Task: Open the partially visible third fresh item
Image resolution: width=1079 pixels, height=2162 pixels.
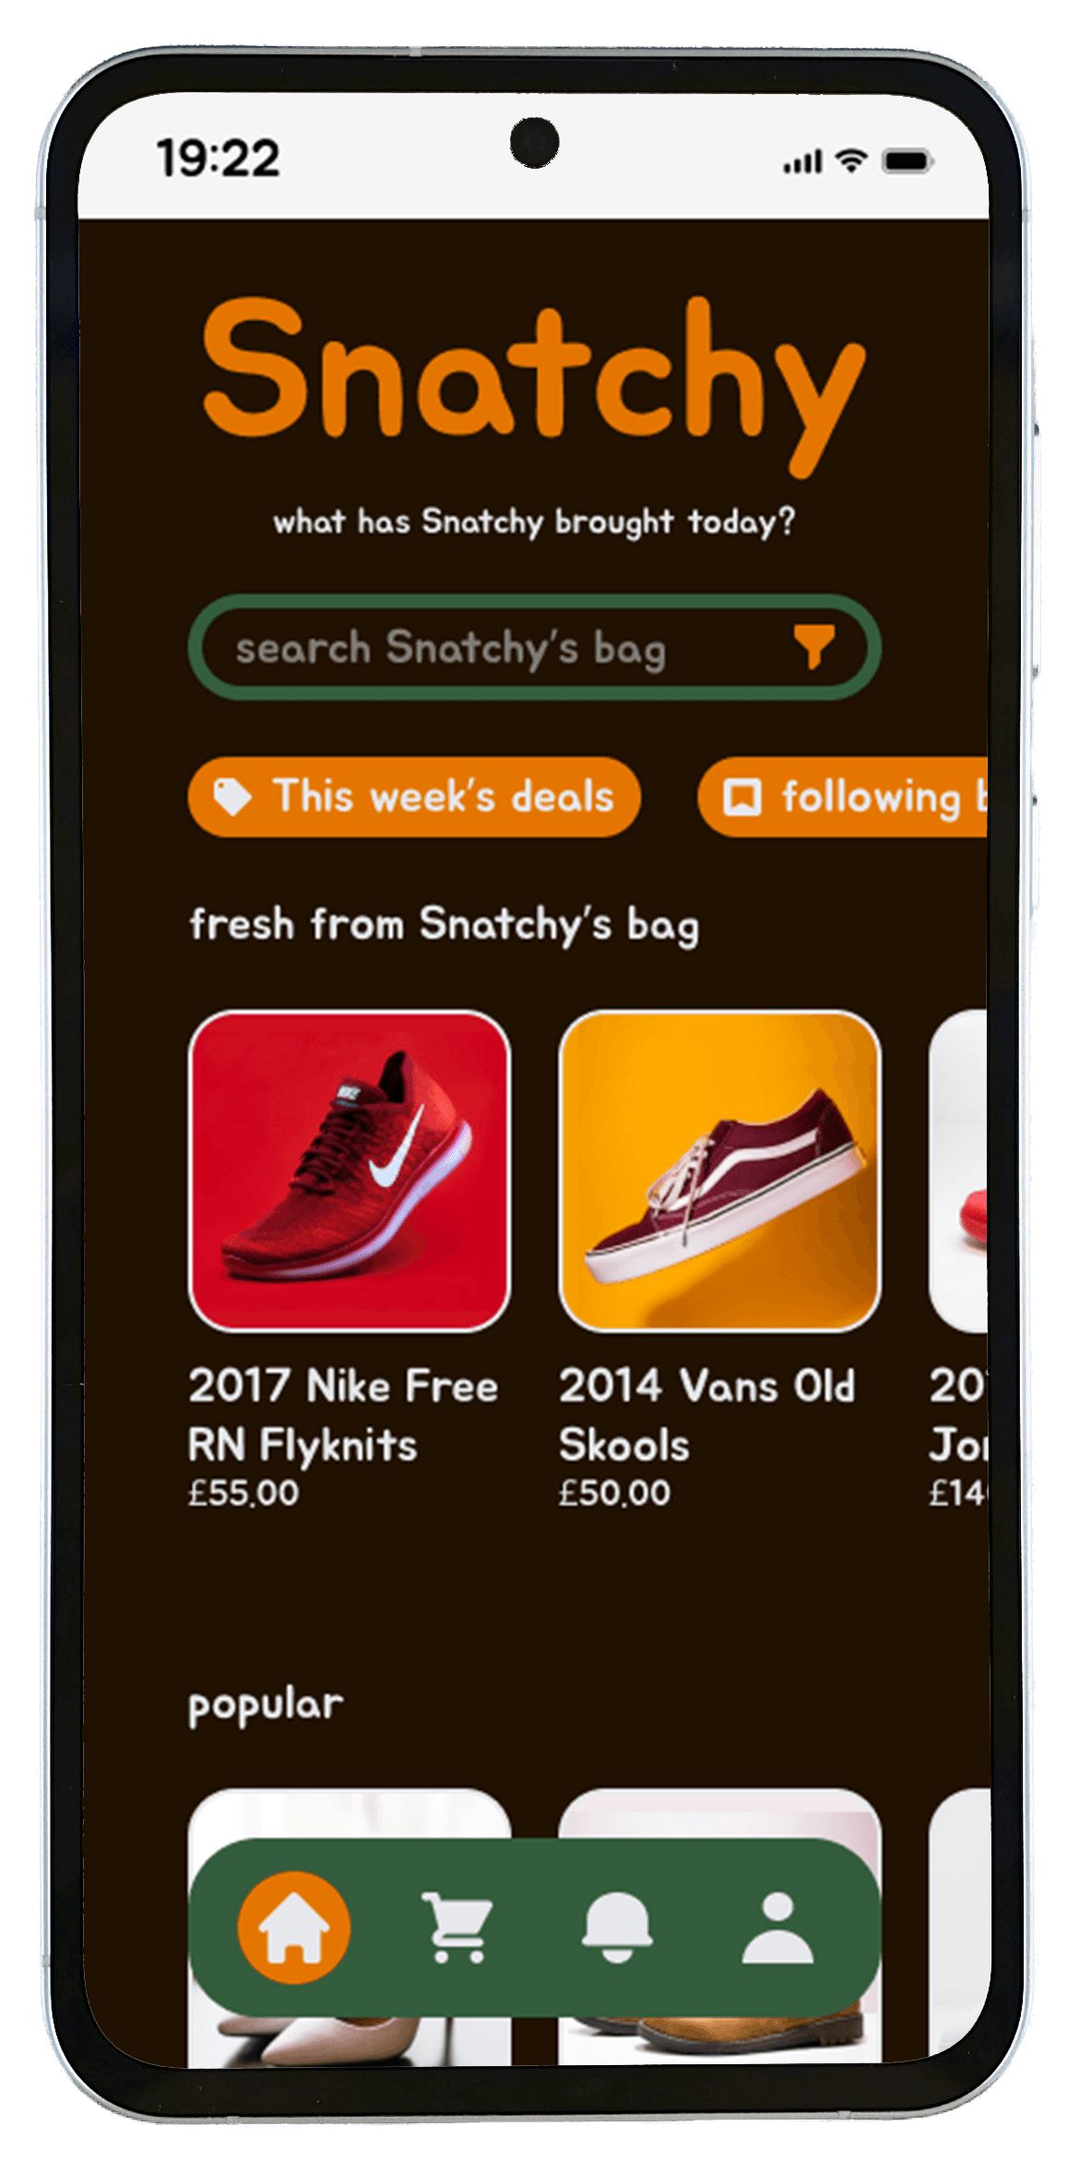Action: (x=959, y=1171)
